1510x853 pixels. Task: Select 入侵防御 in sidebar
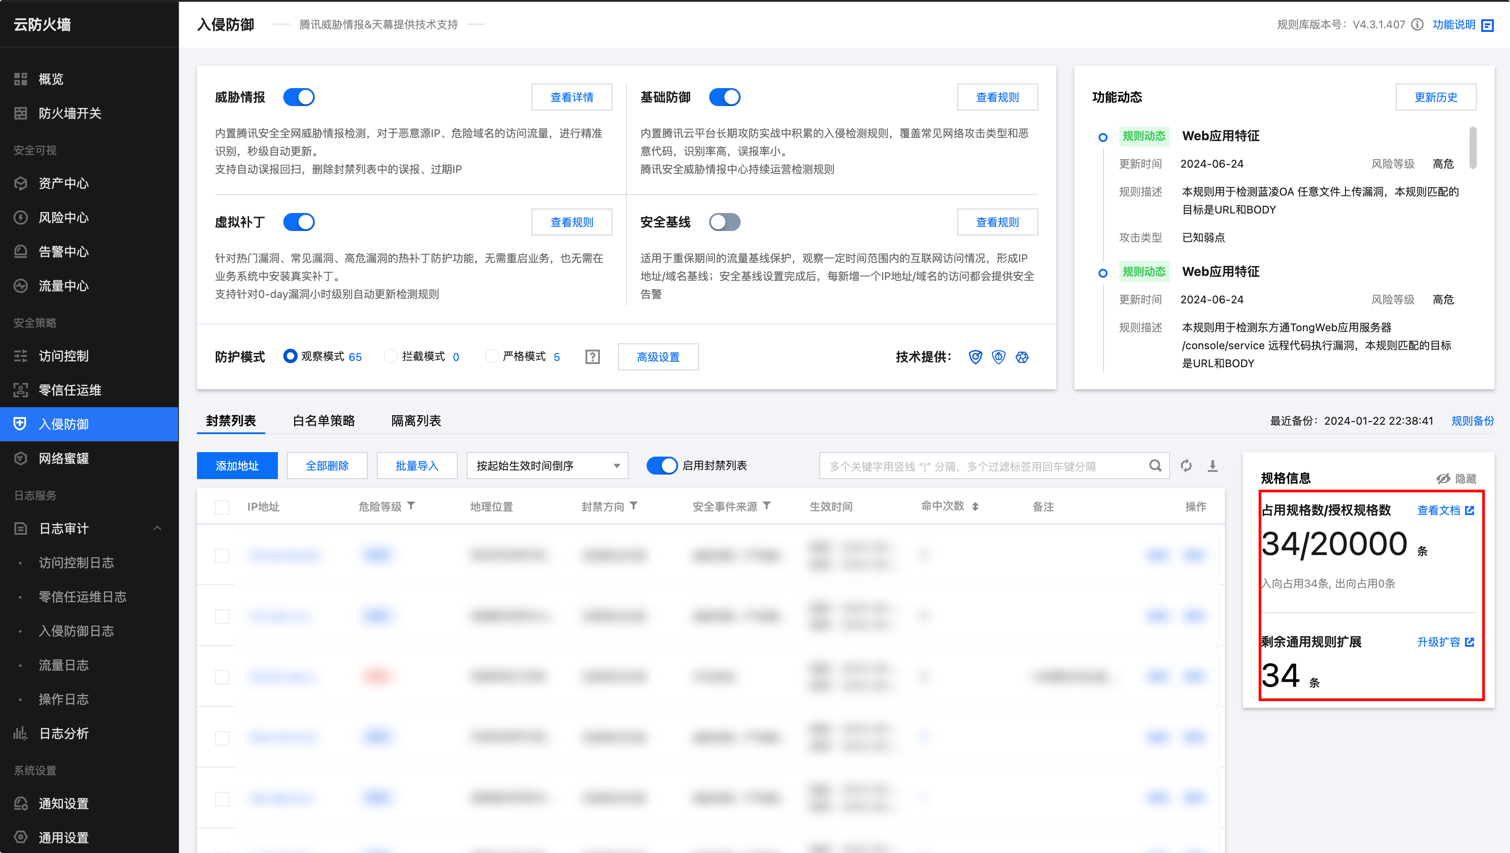89,424
